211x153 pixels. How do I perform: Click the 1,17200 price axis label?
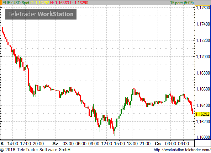pos(203,40)
